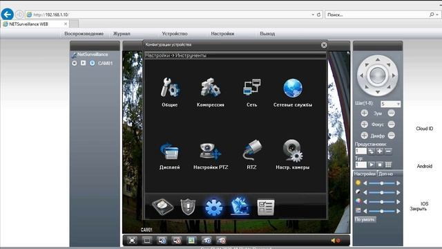This screenshot has width=442, height=249.
Task: Click the green snapshot picture icon
Action: click(191, 241)
